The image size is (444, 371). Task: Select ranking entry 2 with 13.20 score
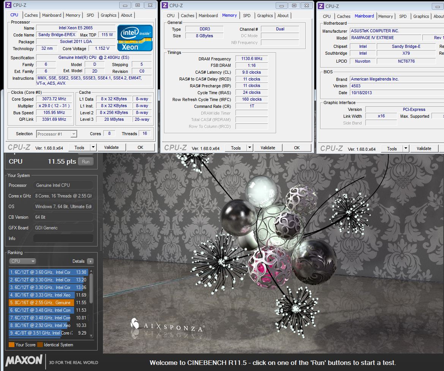pyautogui.click(x=48, y=280)
